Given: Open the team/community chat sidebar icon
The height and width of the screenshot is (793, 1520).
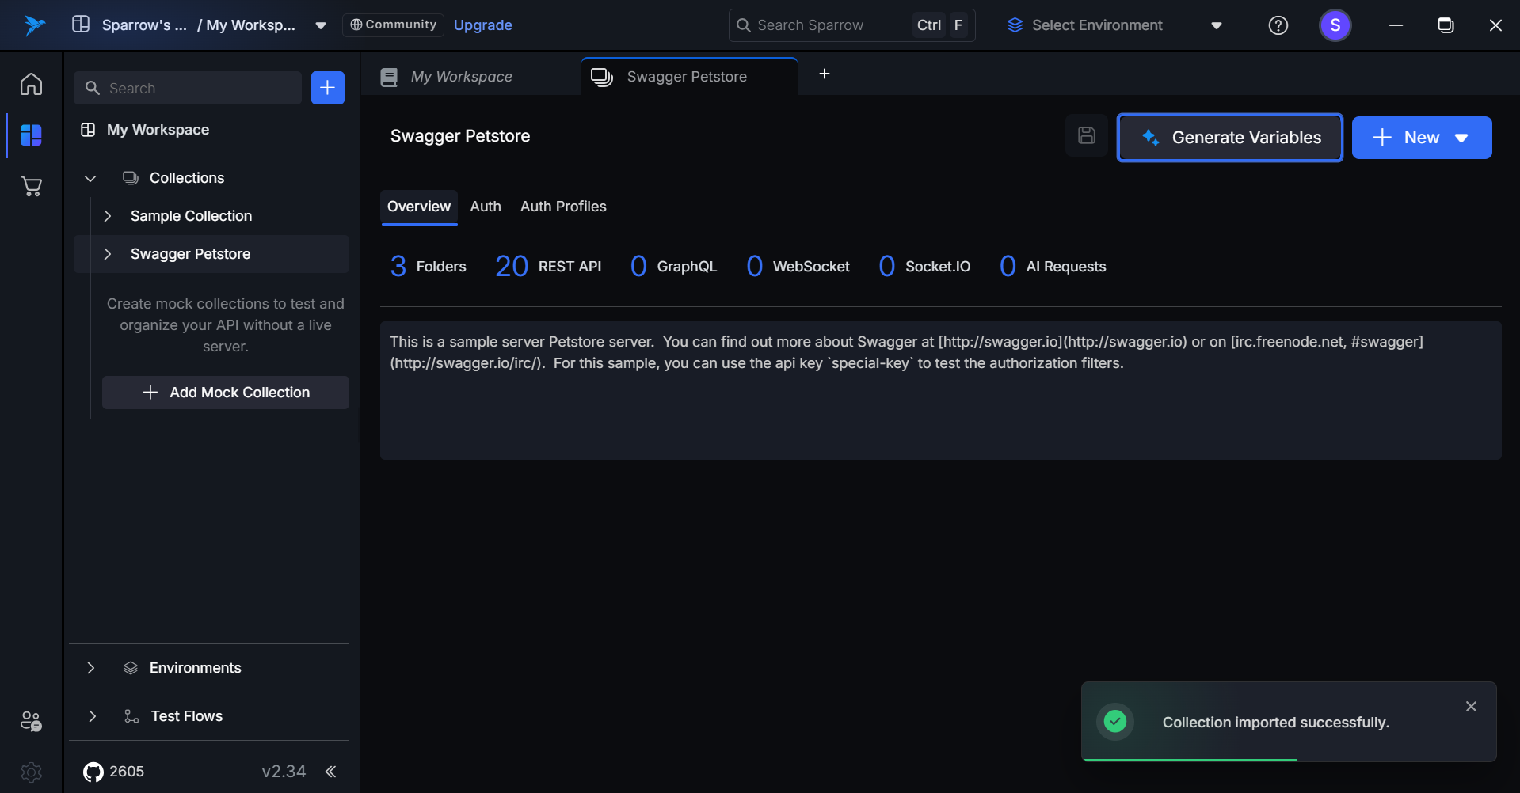Looking at the screenshot, I should [31, 721].
